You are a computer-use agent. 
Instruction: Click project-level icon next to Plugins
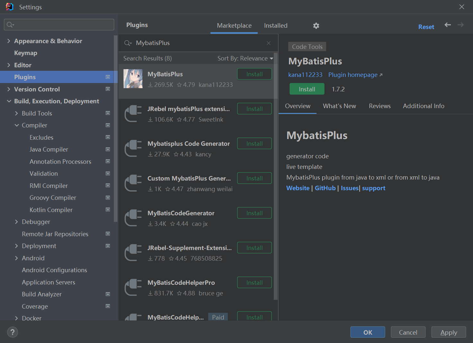point(108,77)
